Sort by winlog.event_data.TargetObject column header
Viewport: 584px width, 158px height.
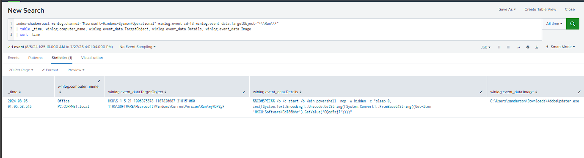pyautogui.click(x=137, y=91)
